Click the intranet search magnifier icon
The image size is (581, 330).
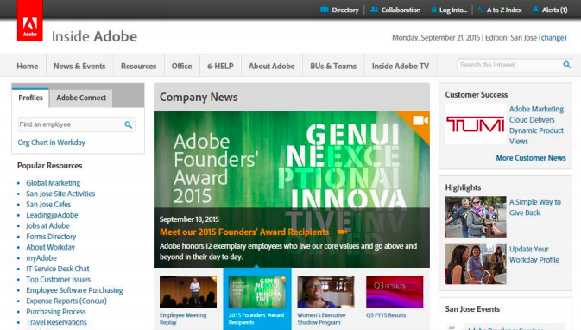tap(566, 65)
